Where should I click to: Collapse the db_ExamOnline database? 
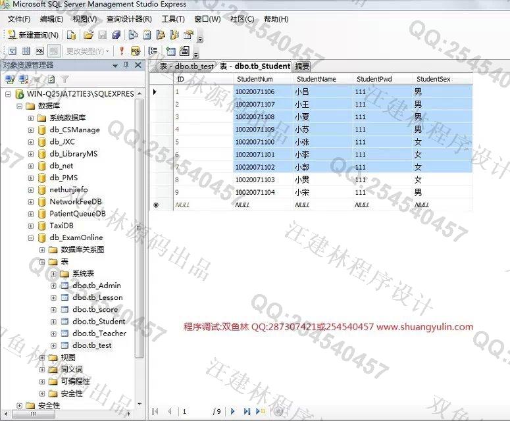coord(31,238)
